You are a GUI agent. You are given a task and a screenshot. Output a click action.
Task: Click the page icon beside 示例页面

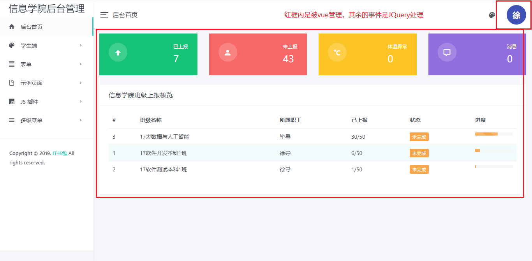click(12, 83)
